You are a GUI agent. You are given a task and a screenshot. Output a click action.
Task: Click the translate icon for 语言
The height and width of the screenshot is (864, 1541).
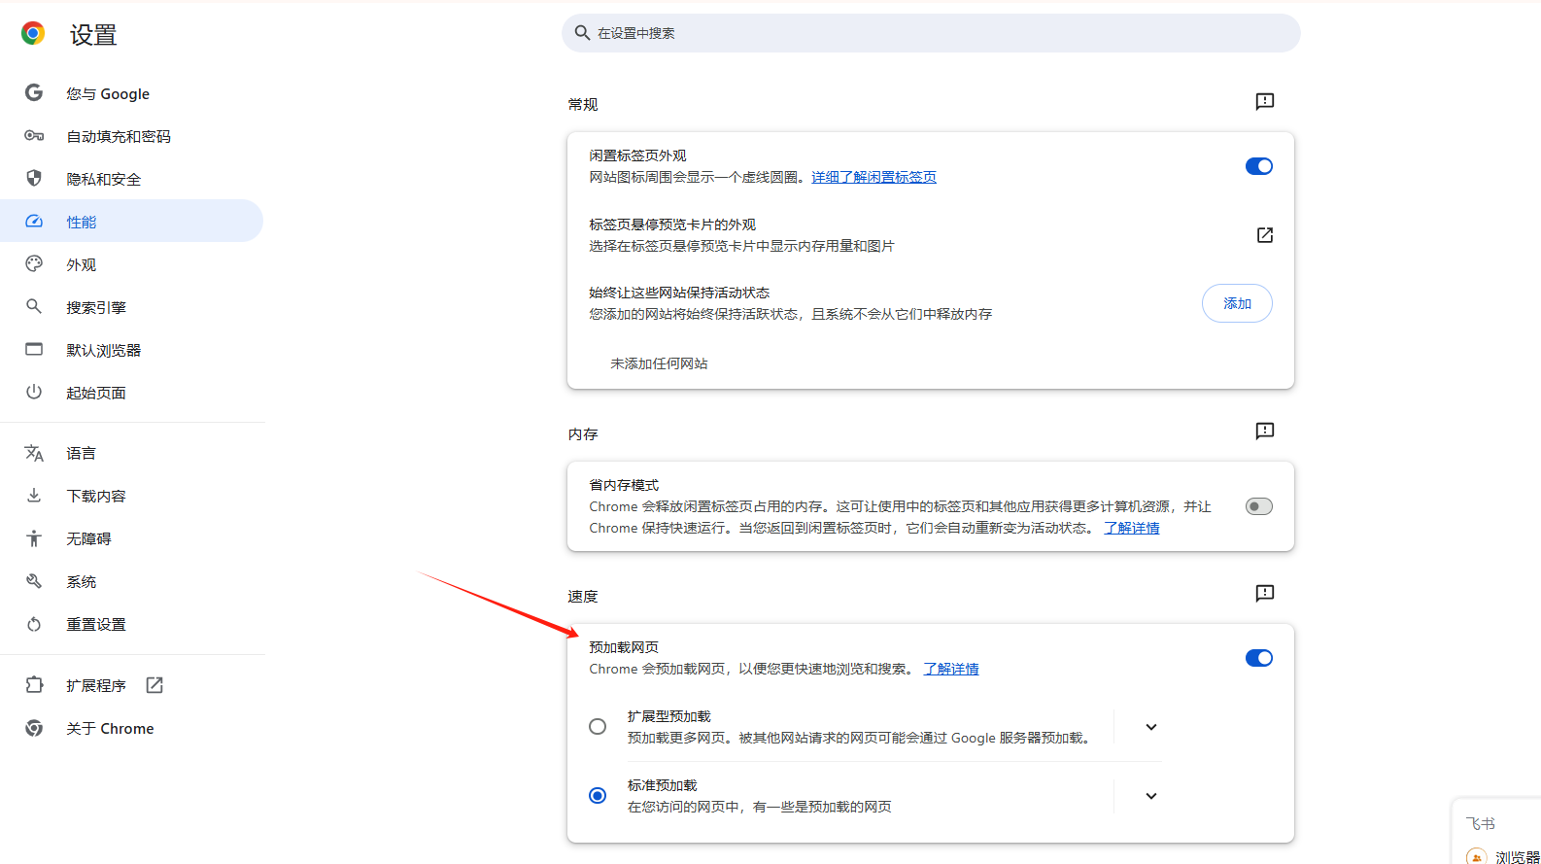[34, 453]
